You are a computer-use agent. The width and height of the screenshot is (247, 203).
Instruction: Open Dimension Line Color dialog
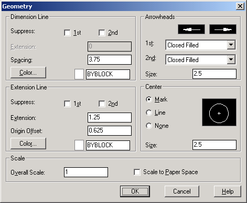tap(28, 73)
